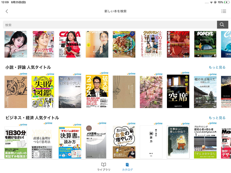
Task: Click into the 検索 search field
Action: [x=110, y=25]
